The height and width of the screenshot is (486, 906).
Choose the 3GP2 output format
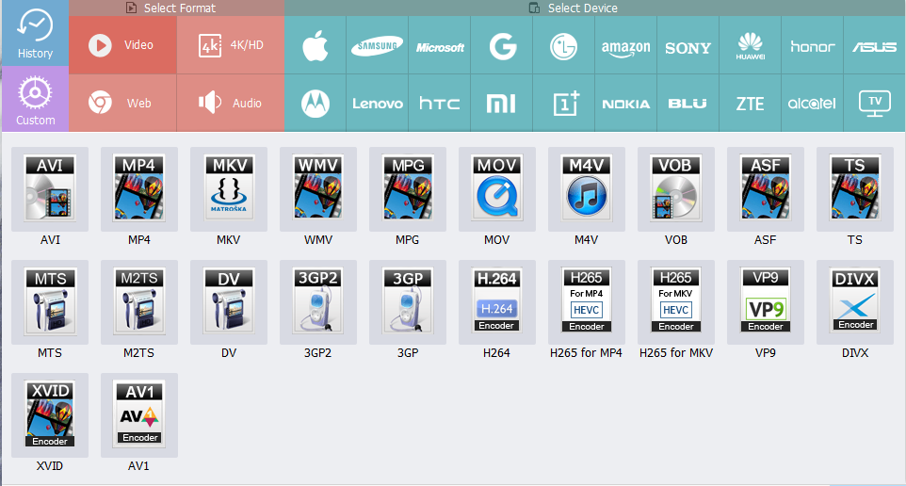pyautogui.click(x=318, y=302)
